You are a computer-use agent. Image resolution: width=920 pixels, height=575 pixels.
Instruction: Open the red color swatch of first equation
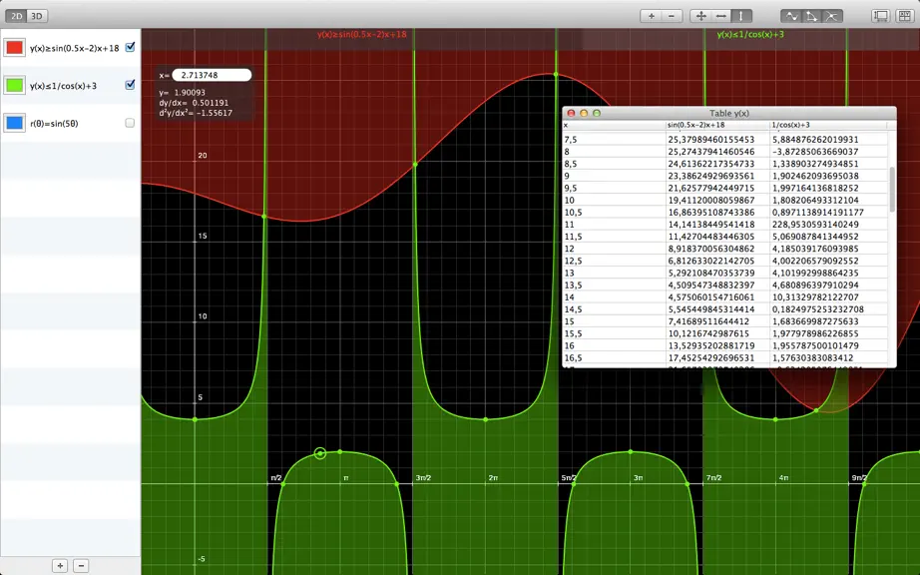pyautogui.click(x=15, y=48)
